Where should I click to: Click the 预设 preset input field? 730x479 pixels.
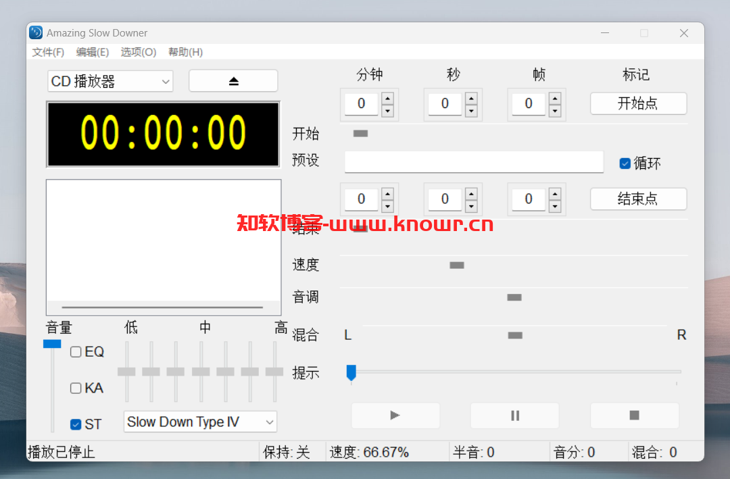coord(474,161)
